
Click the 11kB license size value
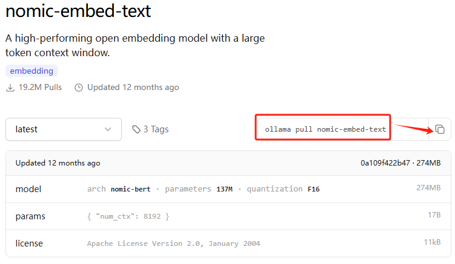(431, 243)
